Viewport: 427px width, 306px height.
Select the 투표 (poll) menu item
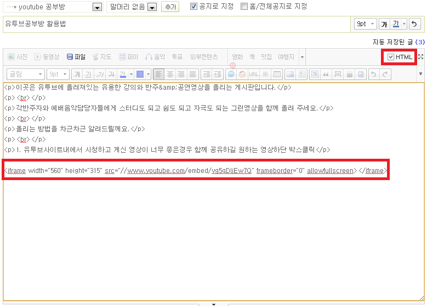pos(177,57)
